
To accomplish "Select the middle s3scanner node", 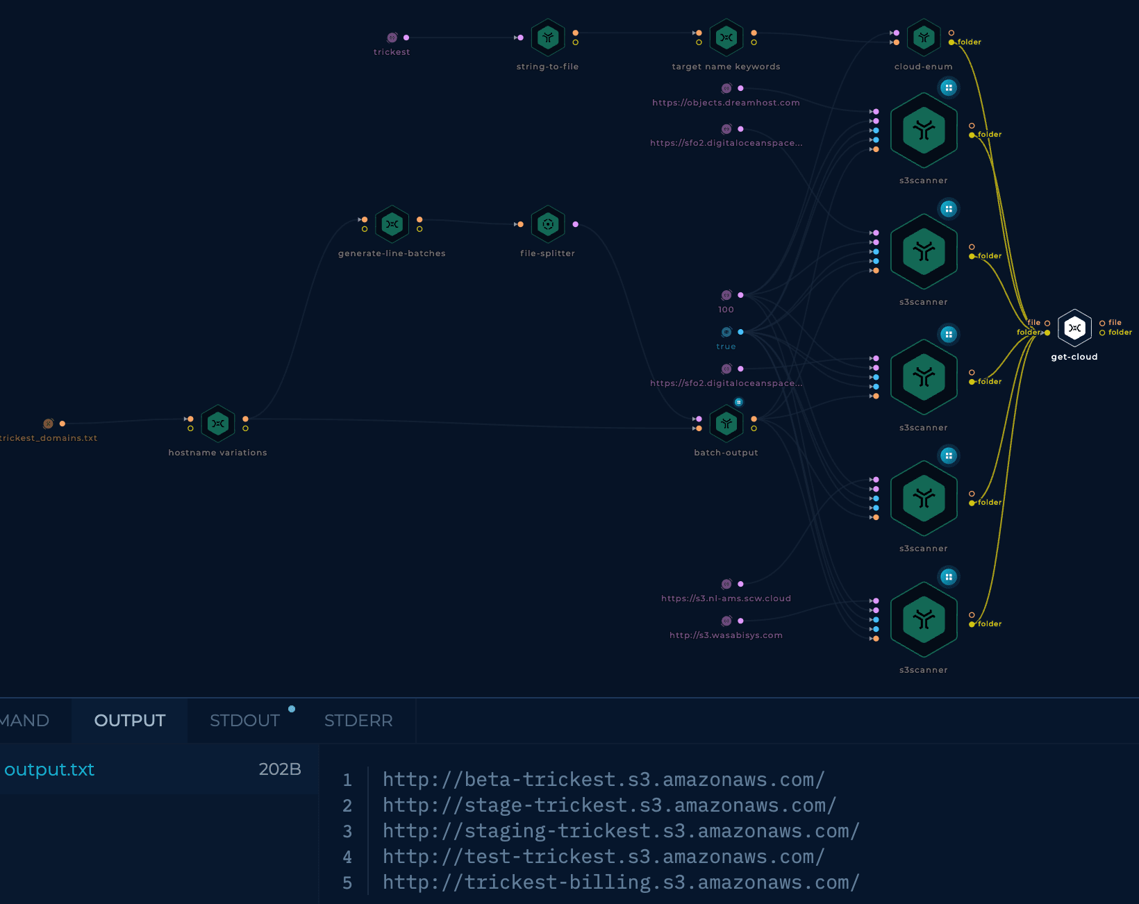I will coord(924,378).
